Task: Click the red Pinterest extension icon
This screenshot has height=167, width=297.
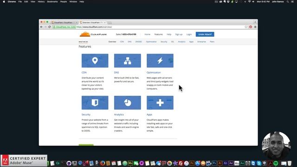Action: (251, 27)
